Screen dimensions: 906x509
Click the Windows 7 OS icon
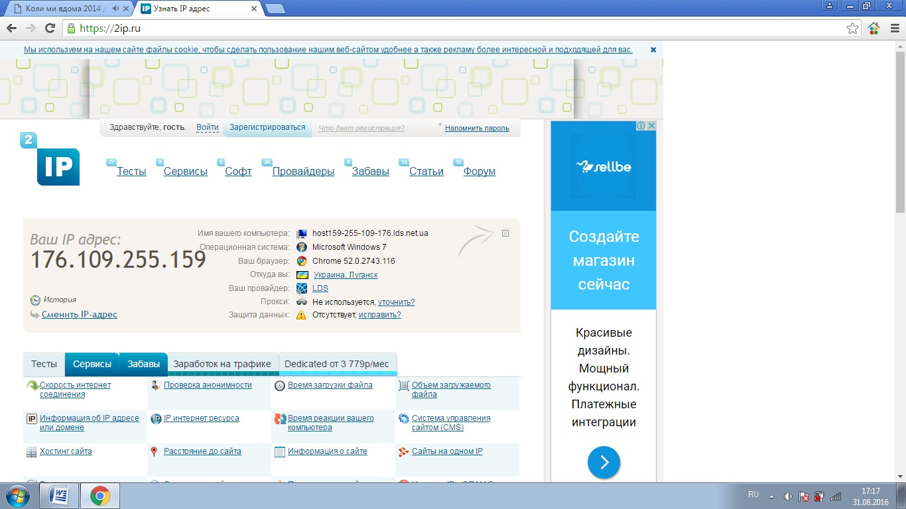302,247
